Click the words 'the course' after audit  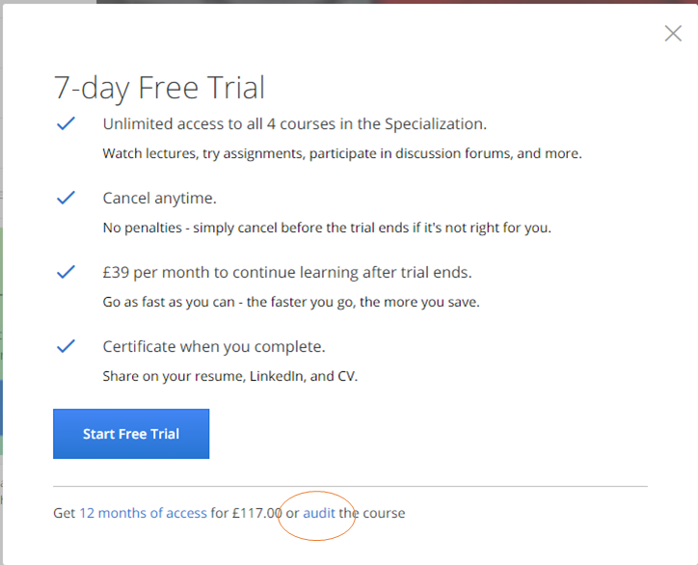point(372,513)
